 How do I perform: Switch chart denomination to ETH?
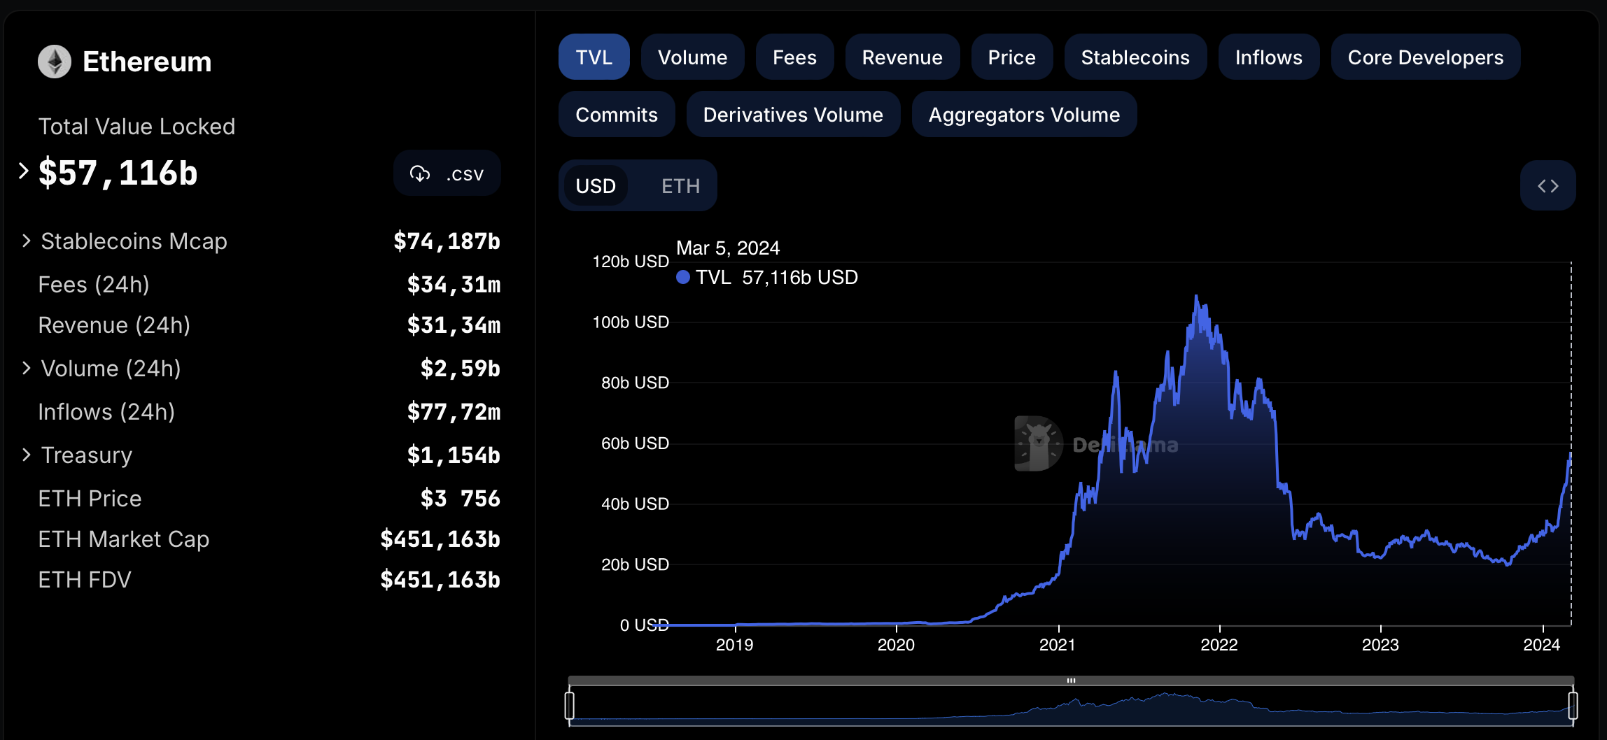(x=680, y=186)
